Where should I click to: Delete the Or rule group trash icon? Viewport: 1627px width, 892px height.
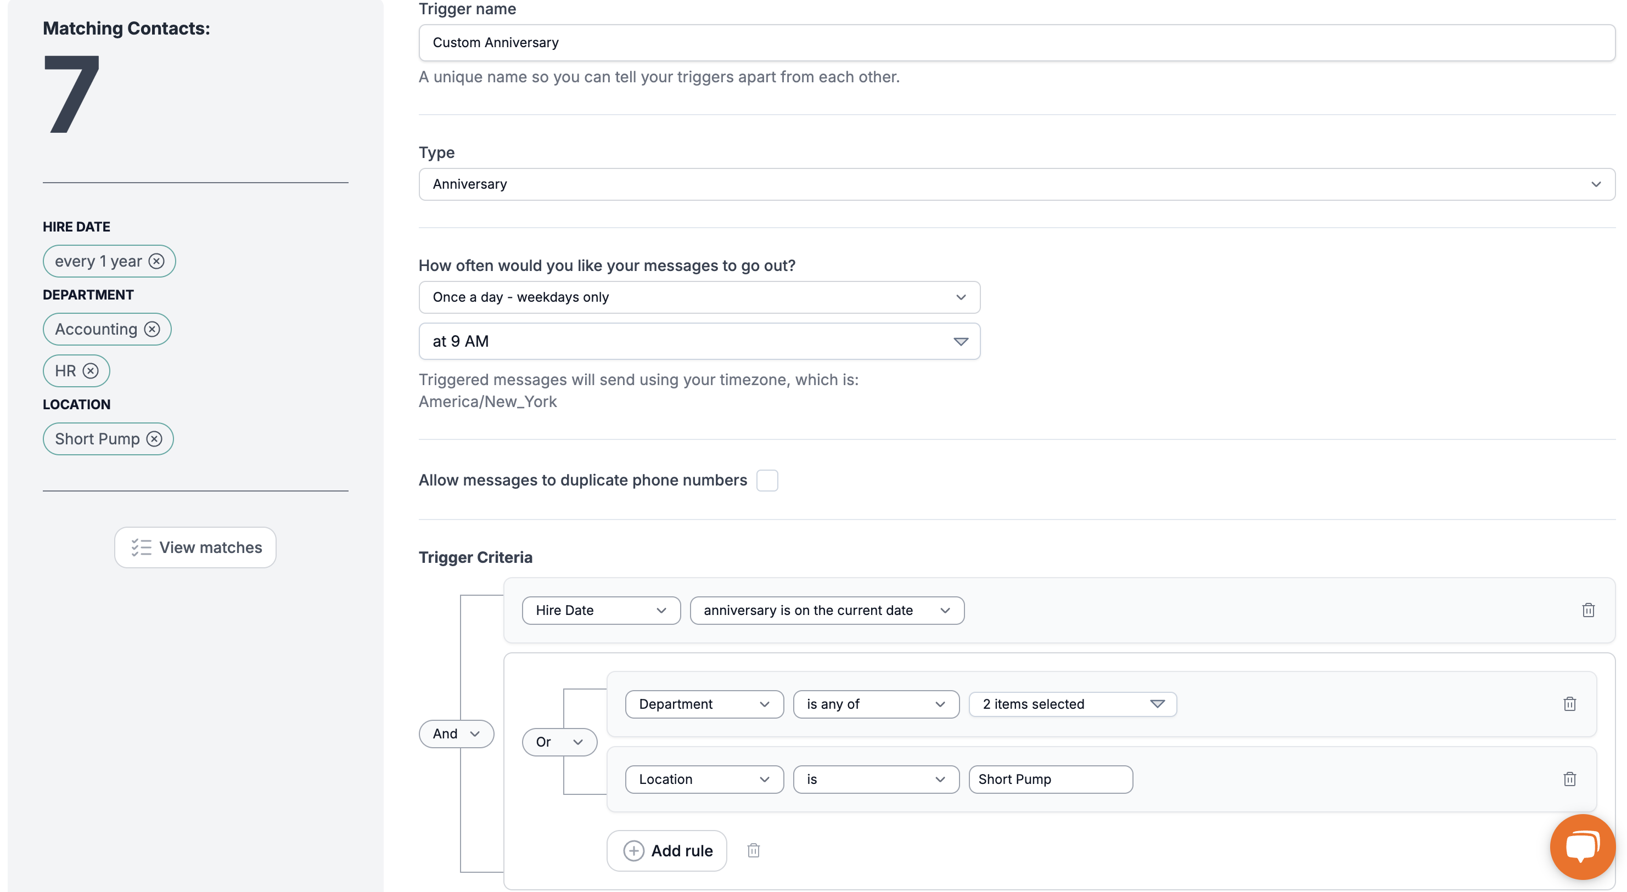click(x=754, y=850)
